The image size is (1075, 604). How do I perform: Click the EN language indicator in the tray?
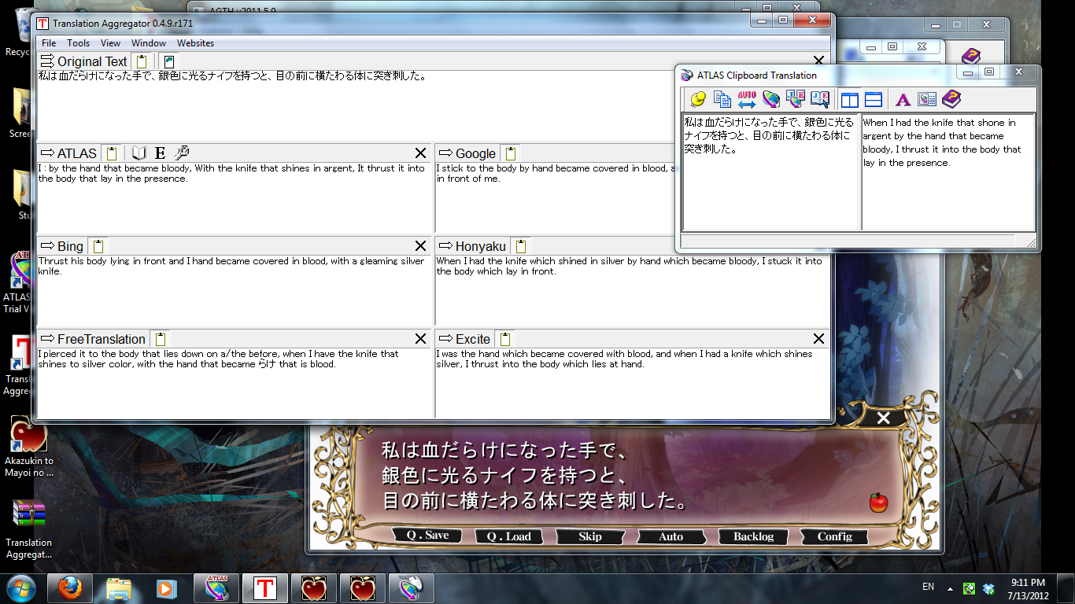(928, 587)
